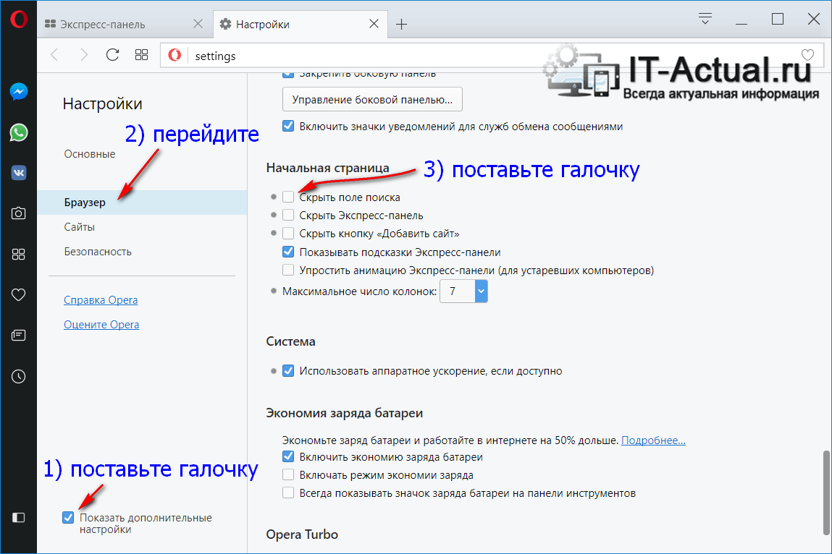The width and height of the screenshot is (832, 554).
Task: Take a snapshot with the camera icon
Action: [x=19, y=213]
